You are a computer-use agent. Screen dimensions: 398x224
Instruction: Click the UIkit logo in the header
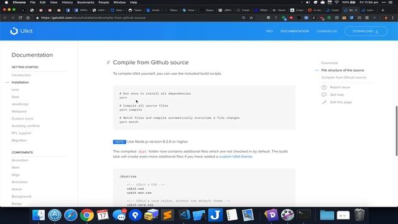(x=21, y=31)
